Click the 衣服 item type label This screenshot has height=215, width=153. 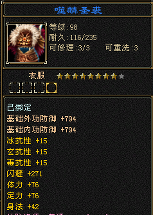coord(36,75)
